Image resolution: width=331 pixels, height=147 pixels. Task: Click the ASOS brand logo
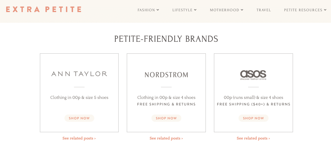pos(253,75)
